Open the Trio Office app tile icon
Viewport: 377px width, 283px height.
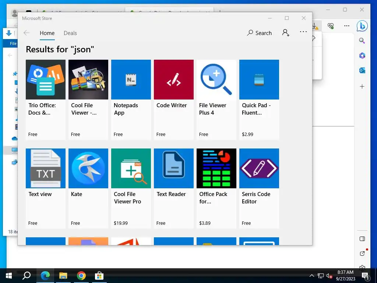tap(45, 80)
